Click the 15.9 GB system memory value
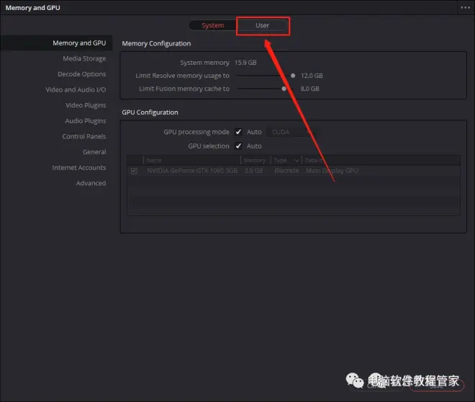This screenshot has height=402, width=475. click(245, 63)
